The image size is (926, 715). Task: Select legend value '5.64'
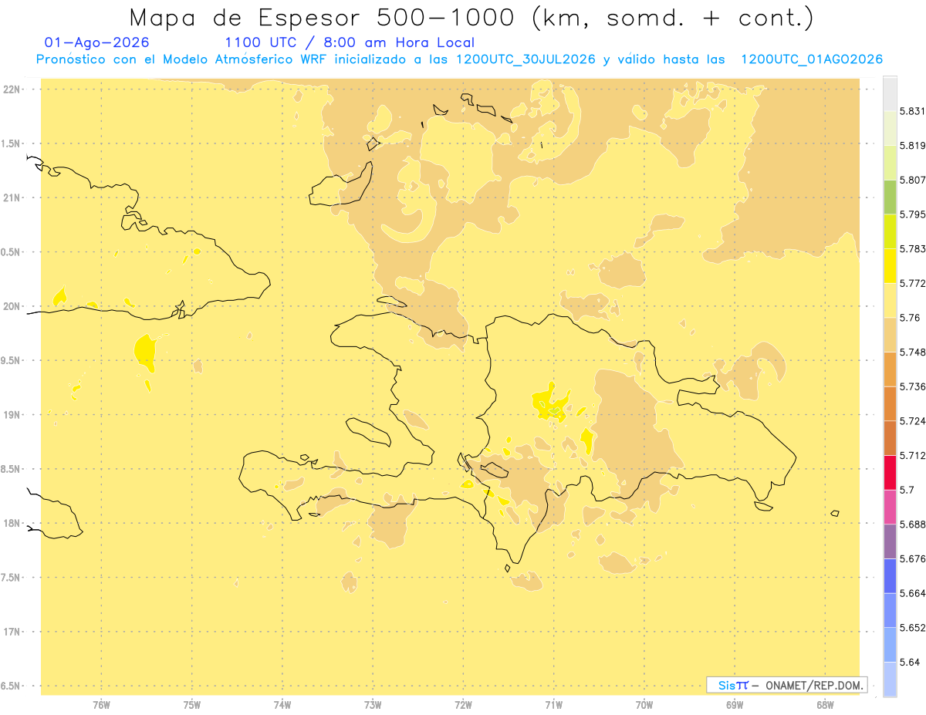[909, 662]
